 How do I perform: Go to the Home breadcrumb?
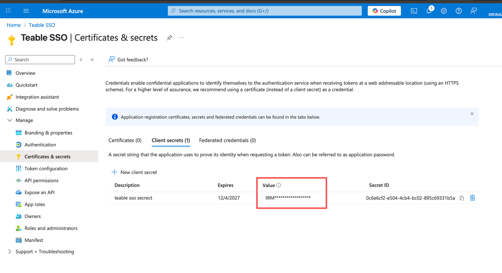coord(14,25)
